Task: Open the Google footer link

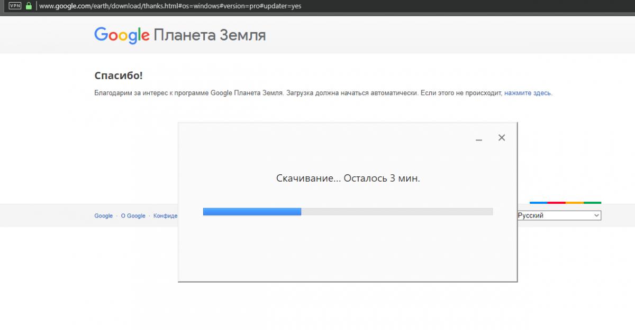Action: coord(103,216)
